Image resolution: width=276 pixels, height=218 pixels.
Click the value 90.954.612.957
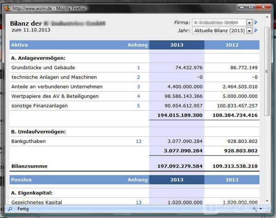(x=184, y=106)
